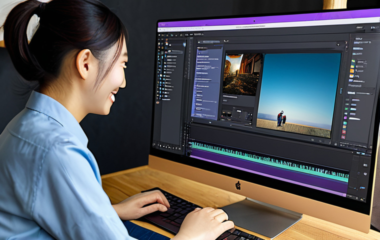Screen dimensions: 380x240
Task: Adjust the white slider in right panel
Action: (360, 93)
